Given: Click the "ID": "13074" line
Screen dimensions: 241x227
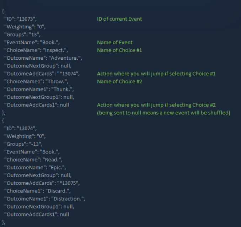Looking at the screenshot, I should point(20,128).
